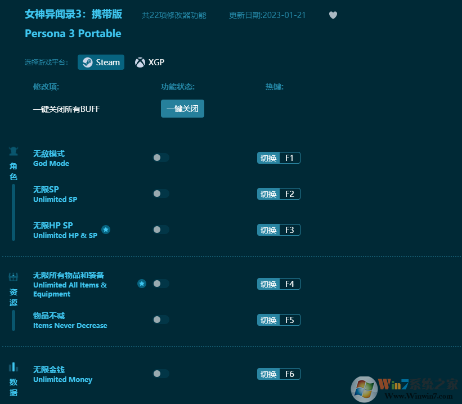The image size is (462, 404).
Task: Click the F6 hotkey field for Unlimited Money
Action: tap(290, 374)
